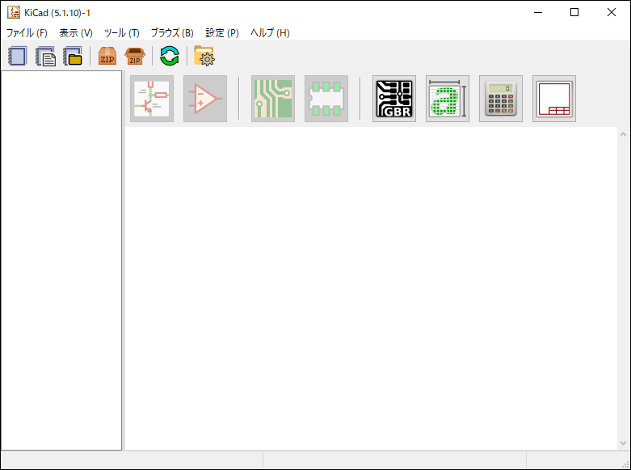The image size is (631, 470).
Task: Open the 設定 (P) menu
Action: click(221, 33)
